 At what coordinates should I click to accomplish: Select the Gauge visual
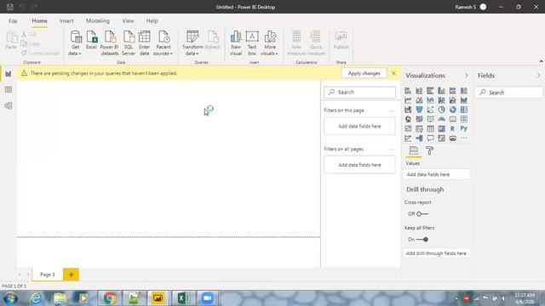[441, 119]
